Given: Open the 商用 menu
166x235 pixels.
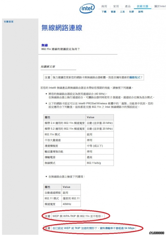Looking at the screenshot, I should tap(104, 6).
